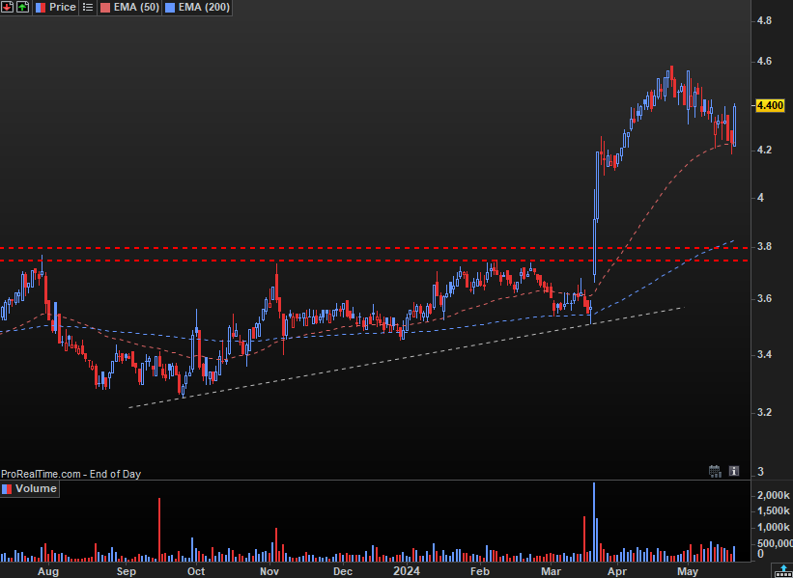
Task: Click the 2,000k volume axis label
Action: [774, 496]
